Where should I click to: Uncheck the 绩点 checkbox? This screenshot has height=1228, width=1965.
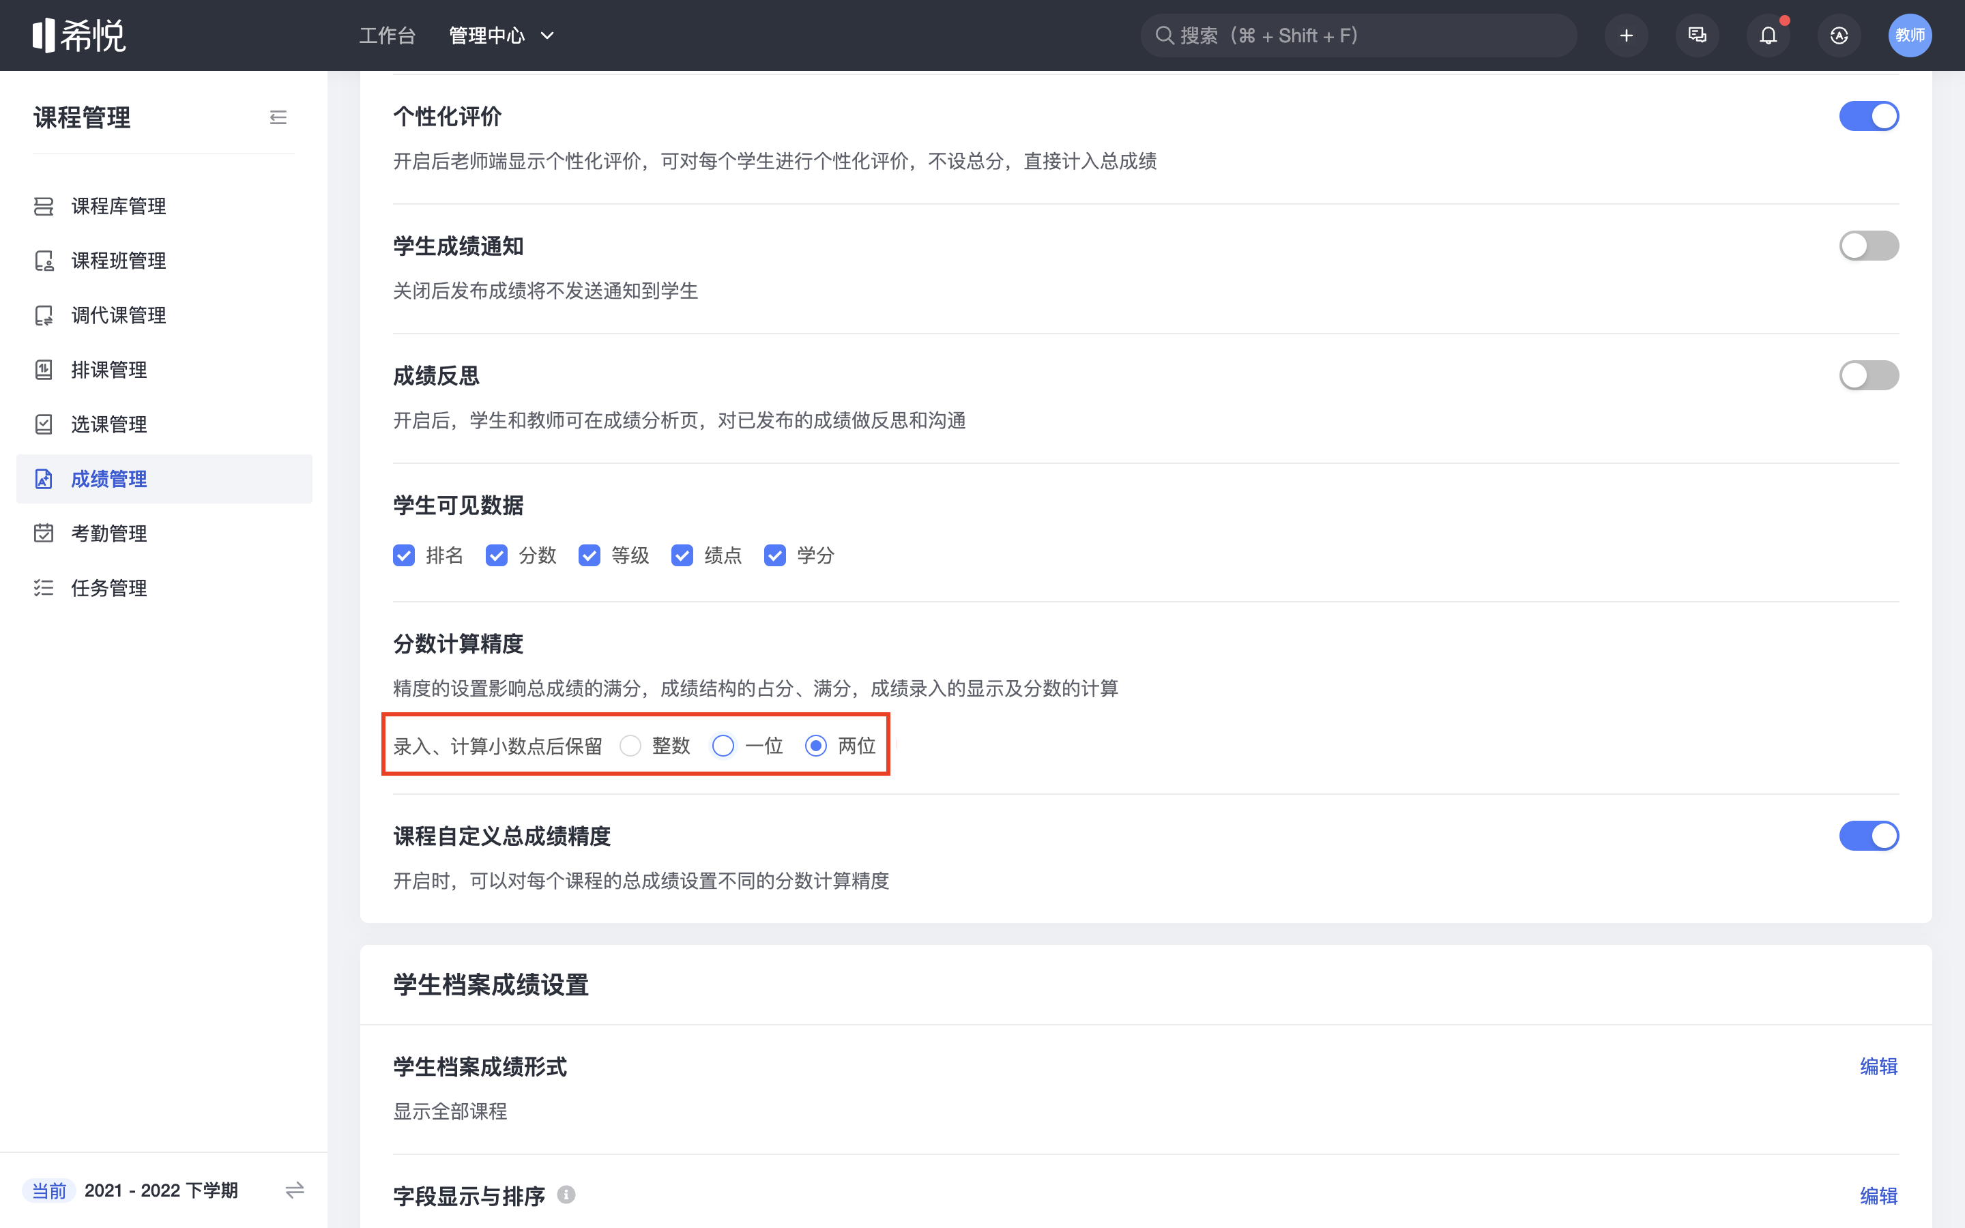682,555
